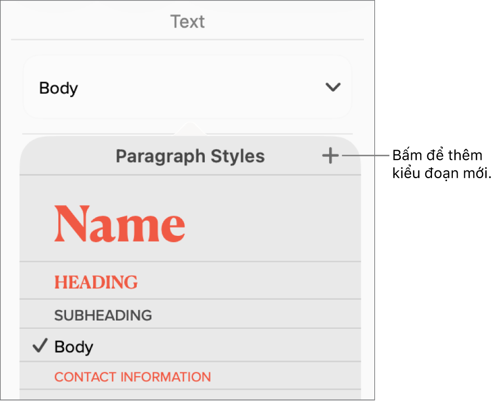497x401 pixels.
Task: Click the callout line beside plus icon
Action: (365, 155)
